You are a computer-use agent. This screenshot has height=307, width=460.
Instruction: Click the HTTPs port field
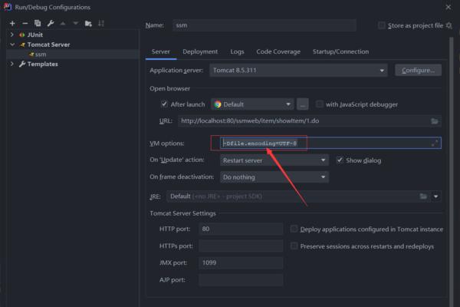click(x=241, y=246)
